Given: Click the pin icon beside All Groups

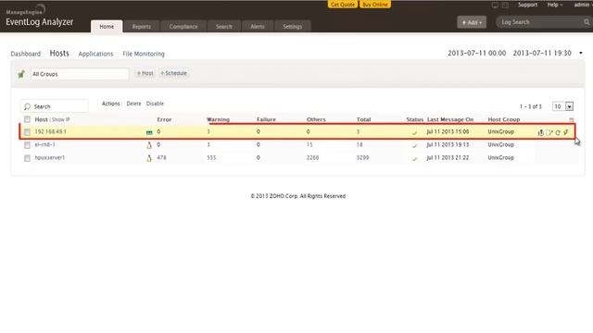Looking at the screenshot, I should pyautogui.click(x=21, y=74).
